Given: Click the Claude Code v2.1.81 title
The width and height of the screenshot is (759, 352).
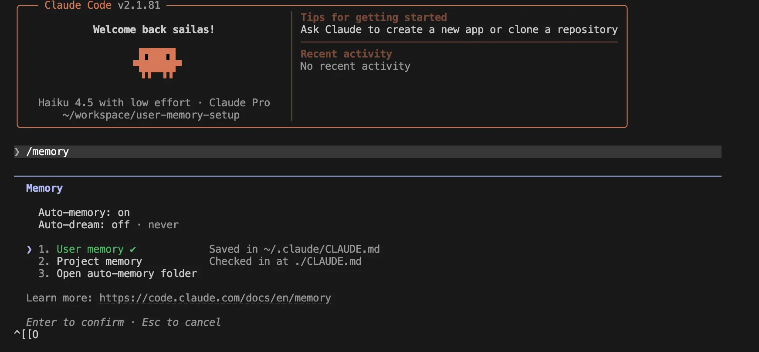Looking at the screenshot, I should point(102,5).
